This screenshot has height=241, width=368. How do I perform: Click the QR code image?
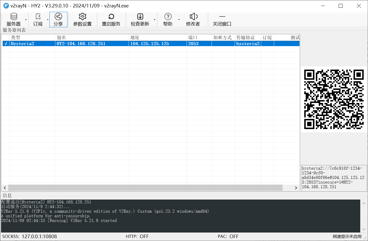point(334,99)
